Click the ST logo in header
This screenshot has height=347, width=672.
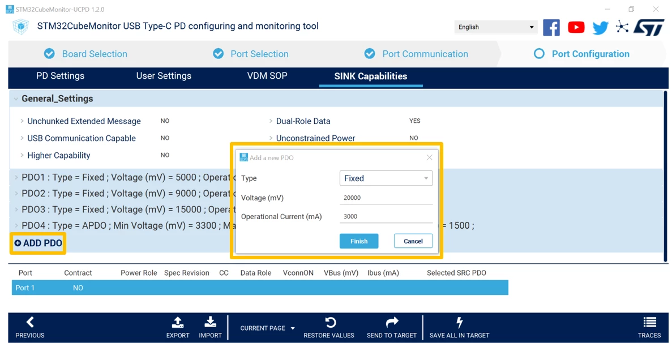pos(648,27)
